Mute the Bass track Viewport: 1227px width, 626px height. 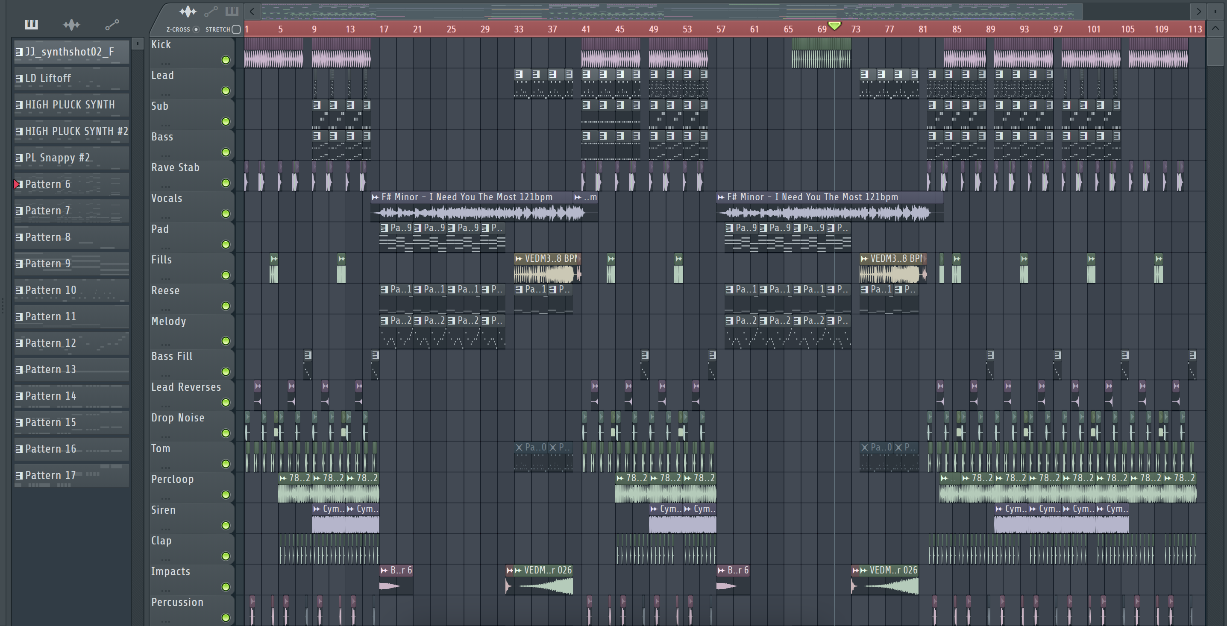pyautogui.click(x=226, y=152)
